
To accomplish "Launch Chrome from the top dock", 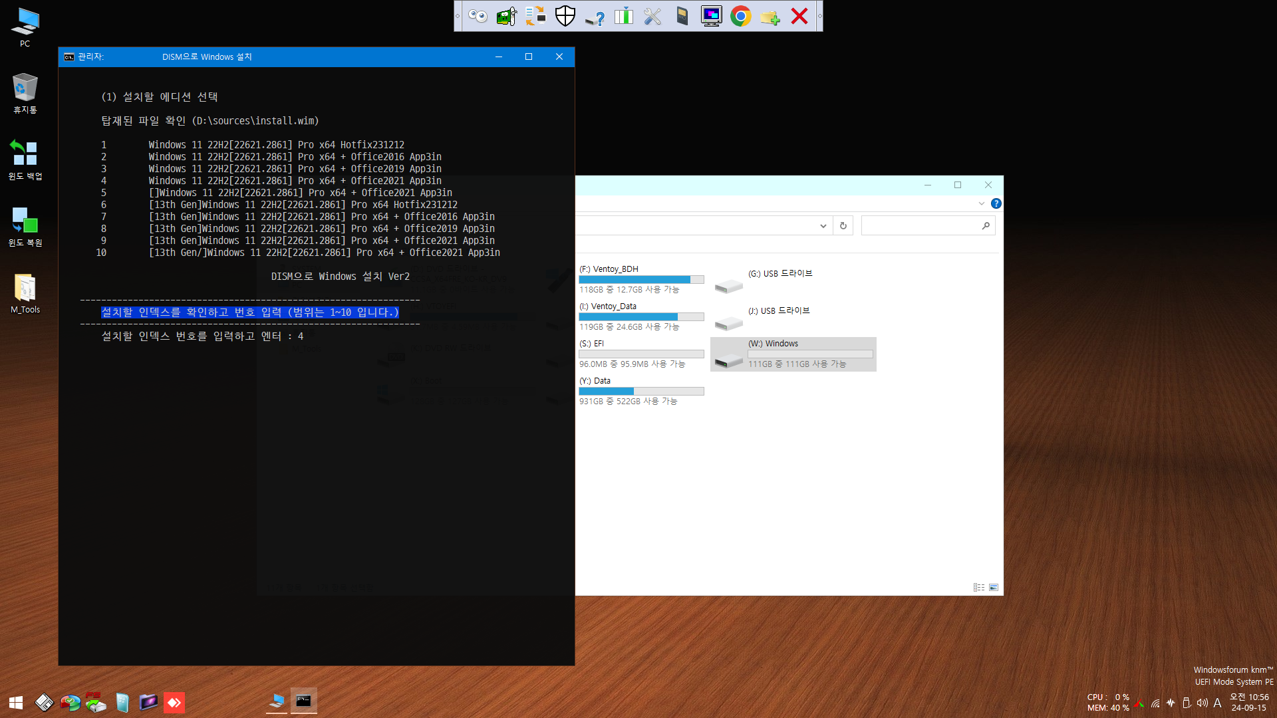I will (741, 16).
